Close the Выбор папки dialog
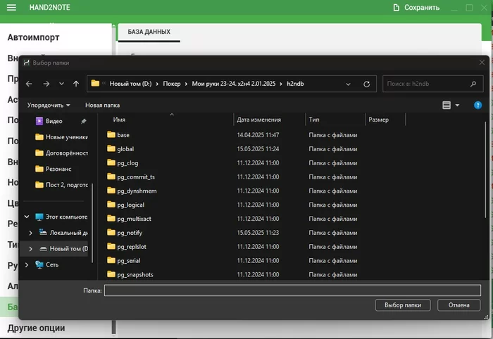Screen dimensions: 493x339 (x=482, y=63)
